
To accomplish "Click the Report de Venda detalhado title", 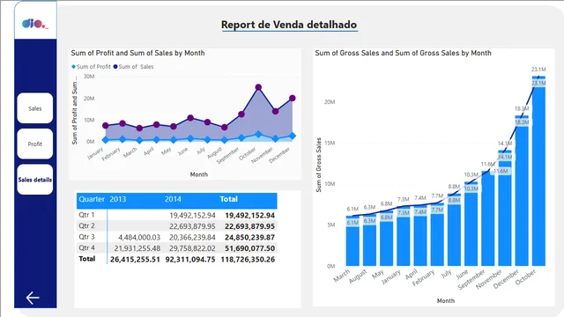I will tap(289, 25).
